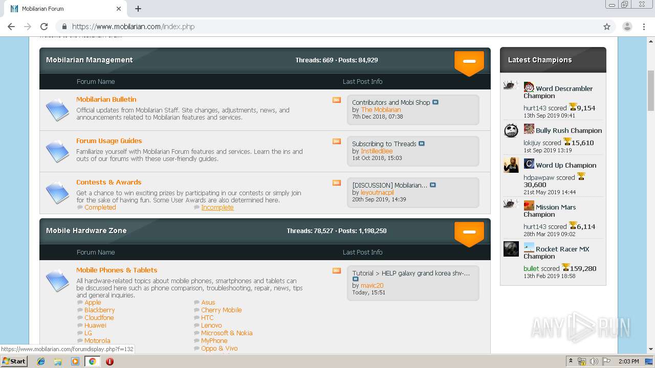This screenshot has height=368, width=655.
Task: View InstilledBee user profile
Action: (377, 151)
